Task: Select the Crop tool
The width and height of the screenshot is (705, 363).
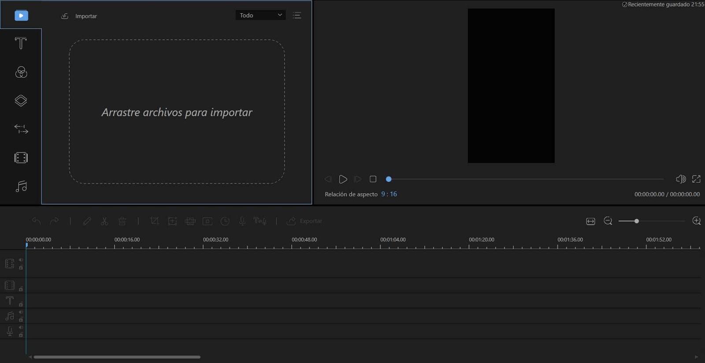Action: [155, 221]
